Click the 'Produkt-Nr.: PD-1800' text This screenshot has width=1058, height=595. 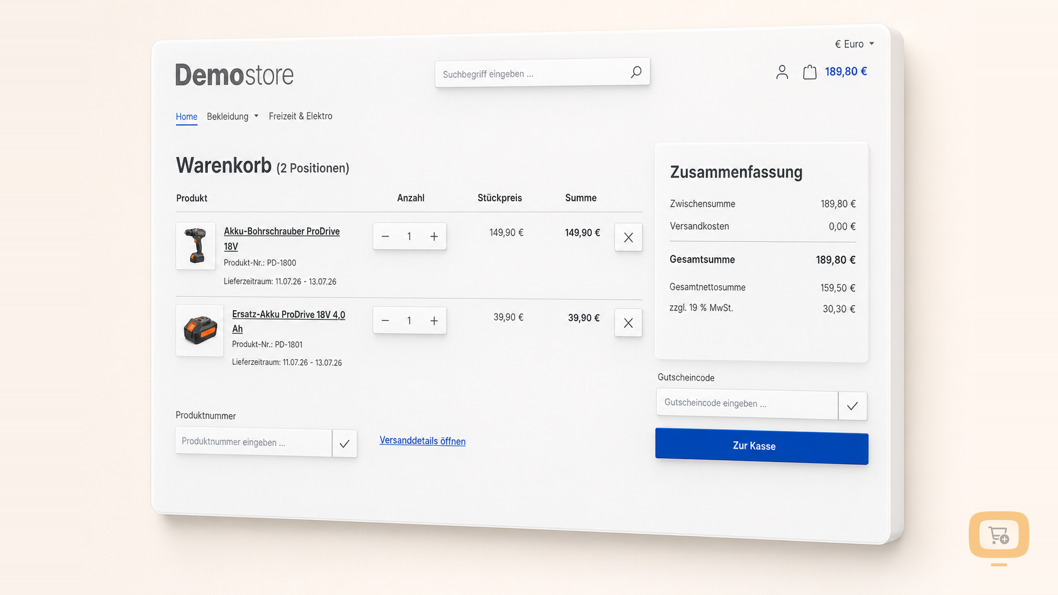click(260, 263)
